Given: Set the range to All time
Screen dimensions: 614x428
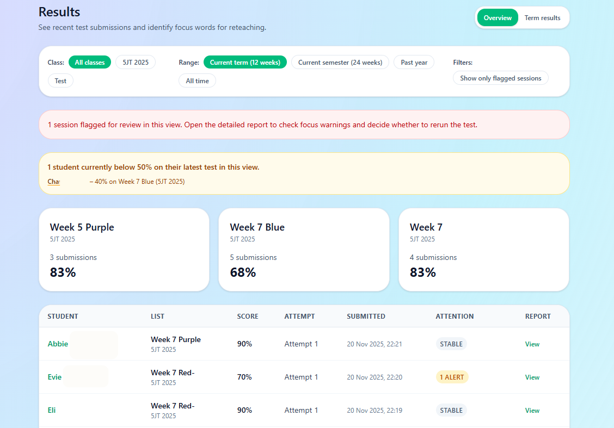Looking at the screenshot, I should (x=197, y=81).
